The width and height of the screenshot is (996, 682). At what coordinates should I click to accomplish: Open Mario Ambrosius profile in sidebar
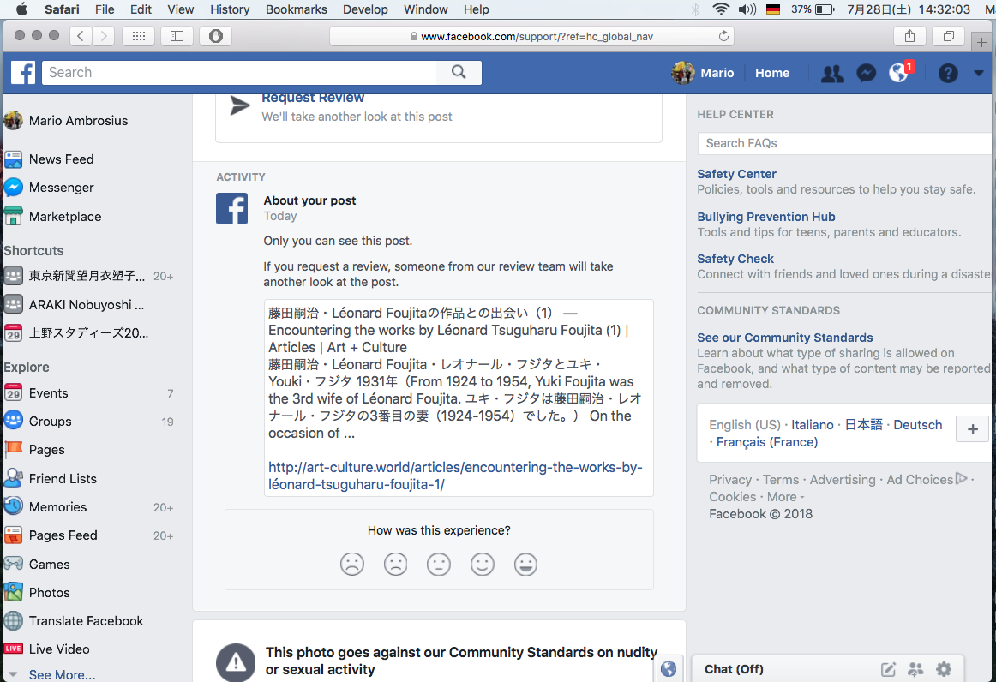tap(78, 121)
